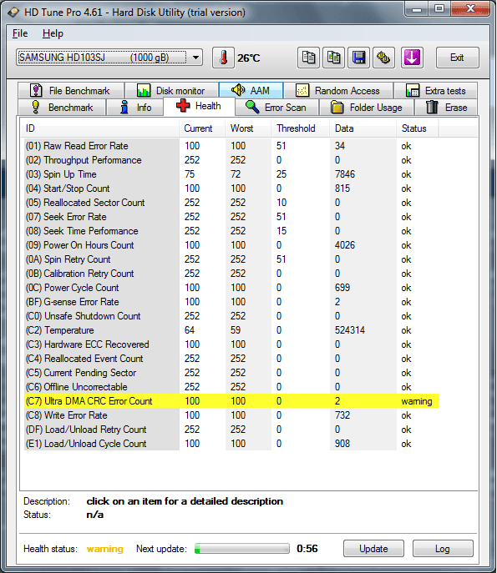Switch to the Disk monitor tab
The image size is (497, 573).
coord(171,90)
